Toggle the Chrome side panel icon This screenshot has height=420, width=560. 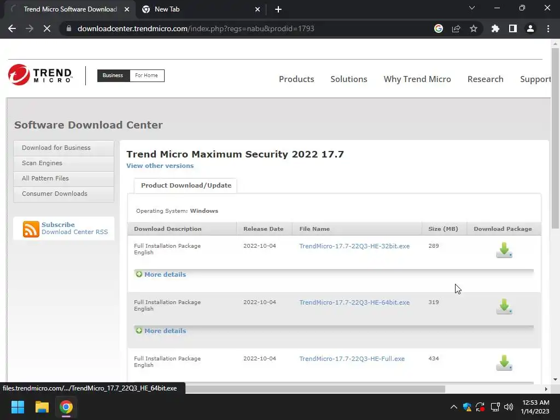coord(513,28)
